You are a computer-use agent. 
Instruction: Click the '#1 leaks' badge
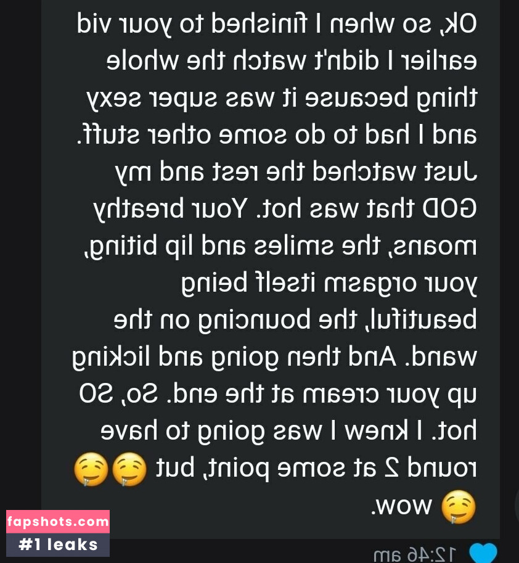tap(58, 545)
